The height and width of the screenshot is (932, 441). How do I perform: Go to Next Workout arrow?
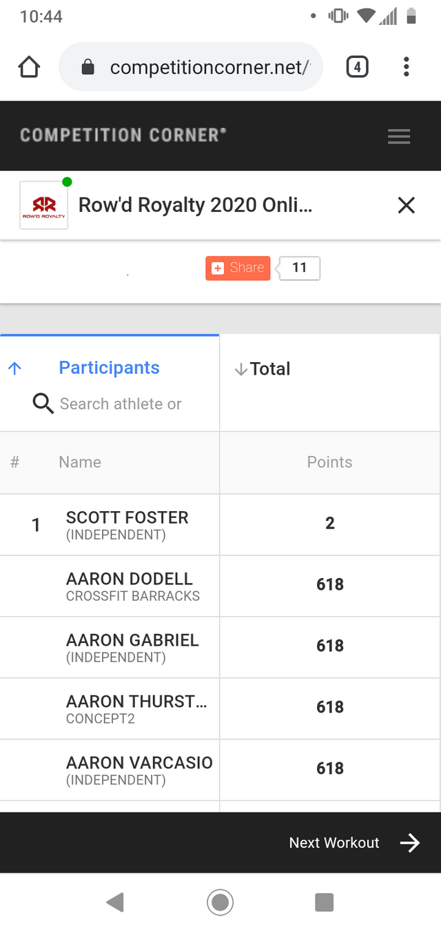[409, 842]
